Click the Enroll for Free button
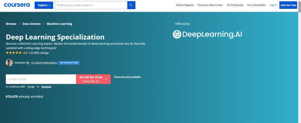301x123 pixels. 93,79
